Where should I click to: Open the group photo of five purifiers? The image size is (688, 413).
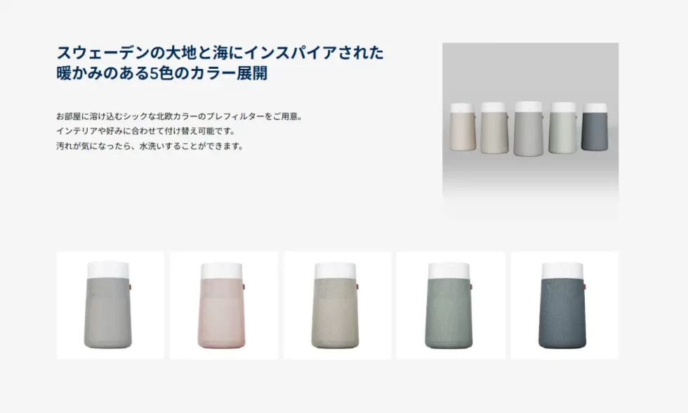click(531, 131)
